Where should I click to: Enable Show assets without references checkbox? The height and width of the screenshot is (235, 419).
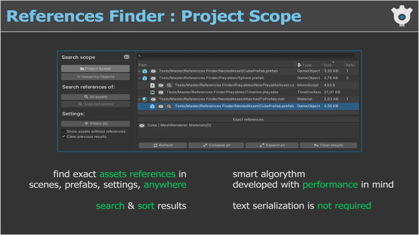coord(64,131)
